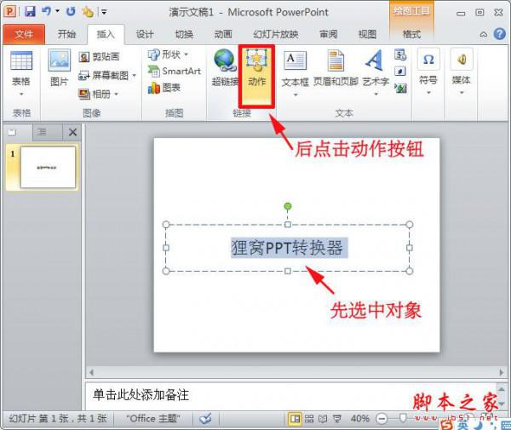
Task: Click the spell check icon in status bar
Action: [x=205, y=419]
